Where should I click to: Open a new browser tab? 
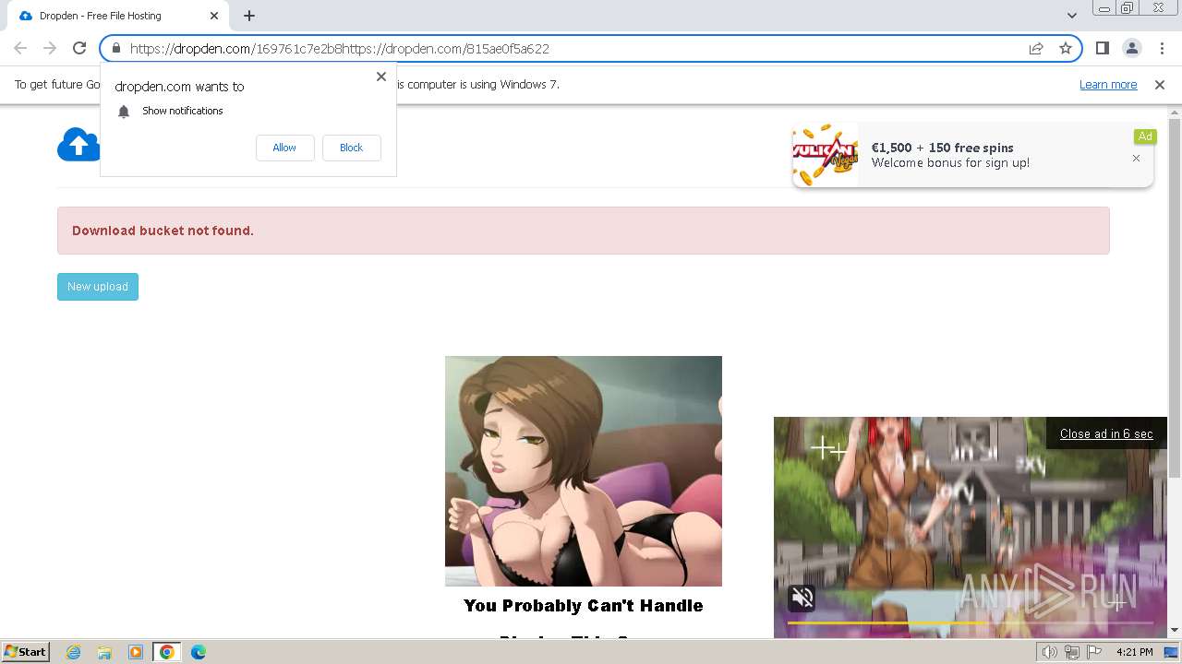249,16
